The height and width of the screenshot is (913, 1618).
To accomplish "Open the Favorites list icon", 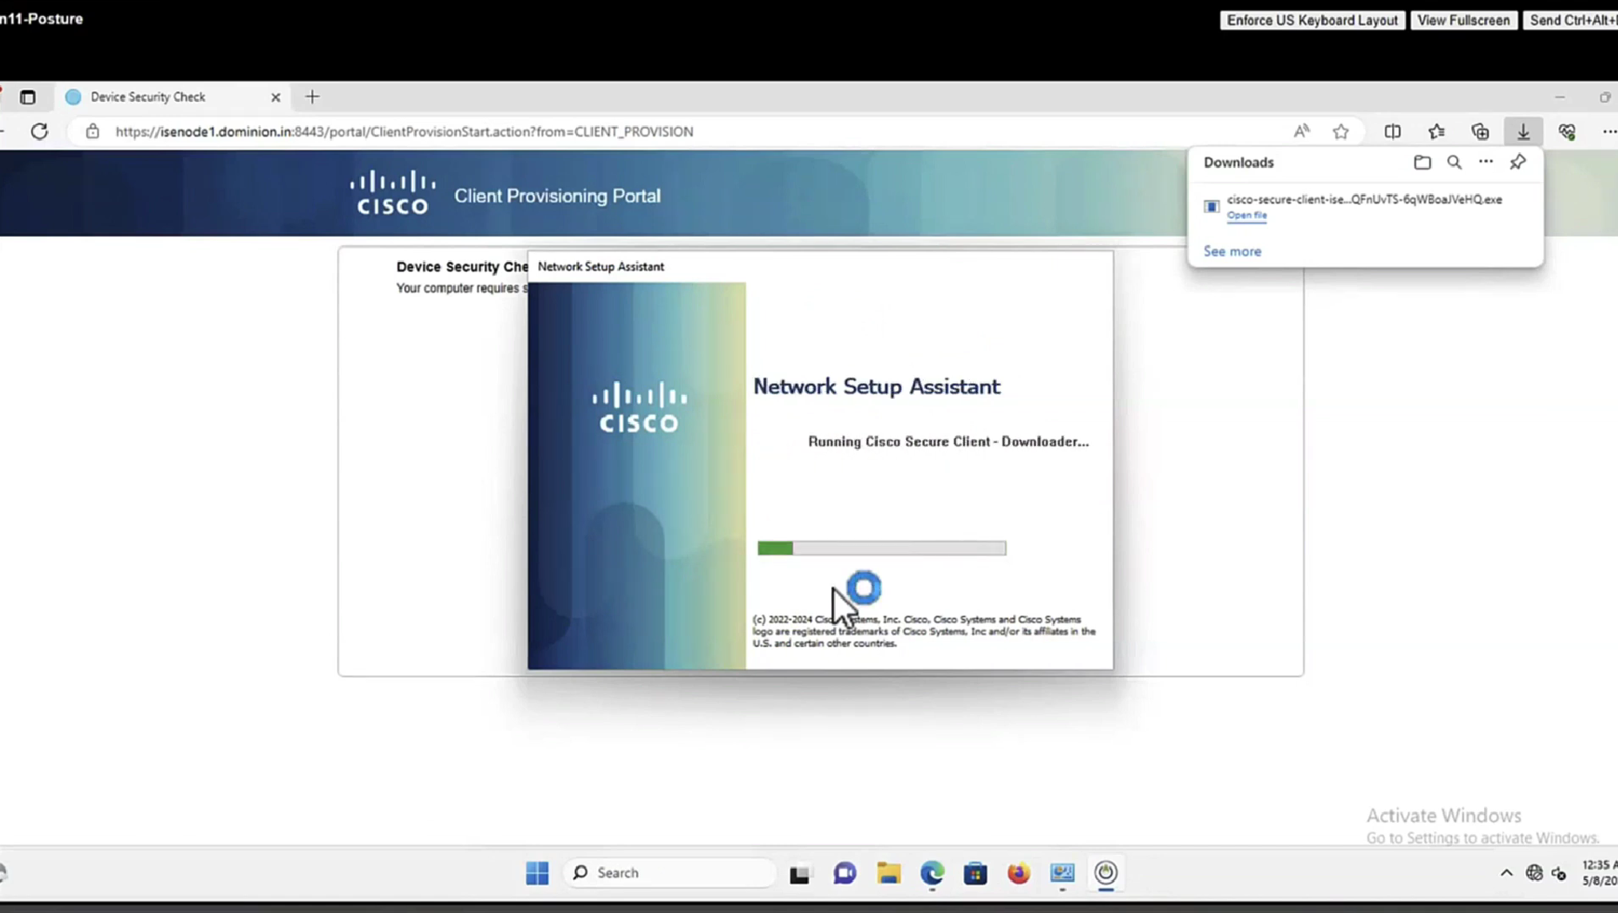I will (1436, 132).
